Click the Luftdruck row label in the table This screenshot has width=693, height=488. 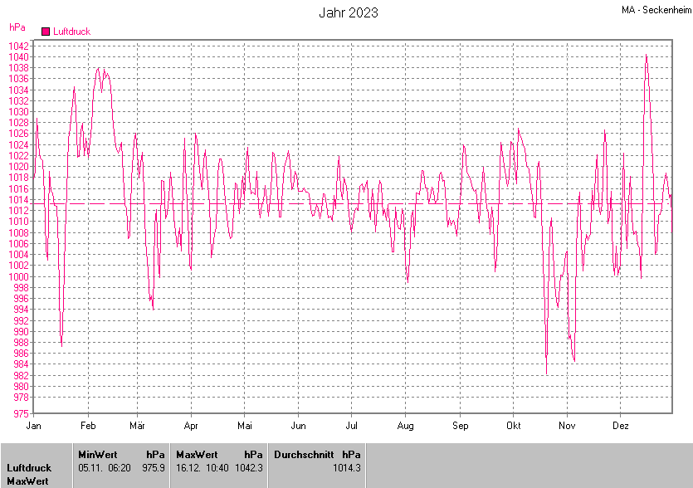click(x=29, y=468)
